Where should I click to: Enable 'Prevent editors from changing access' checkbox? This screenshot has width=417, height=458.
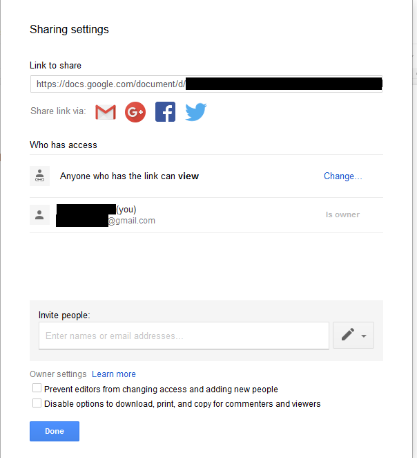click(x=37, y=388)
